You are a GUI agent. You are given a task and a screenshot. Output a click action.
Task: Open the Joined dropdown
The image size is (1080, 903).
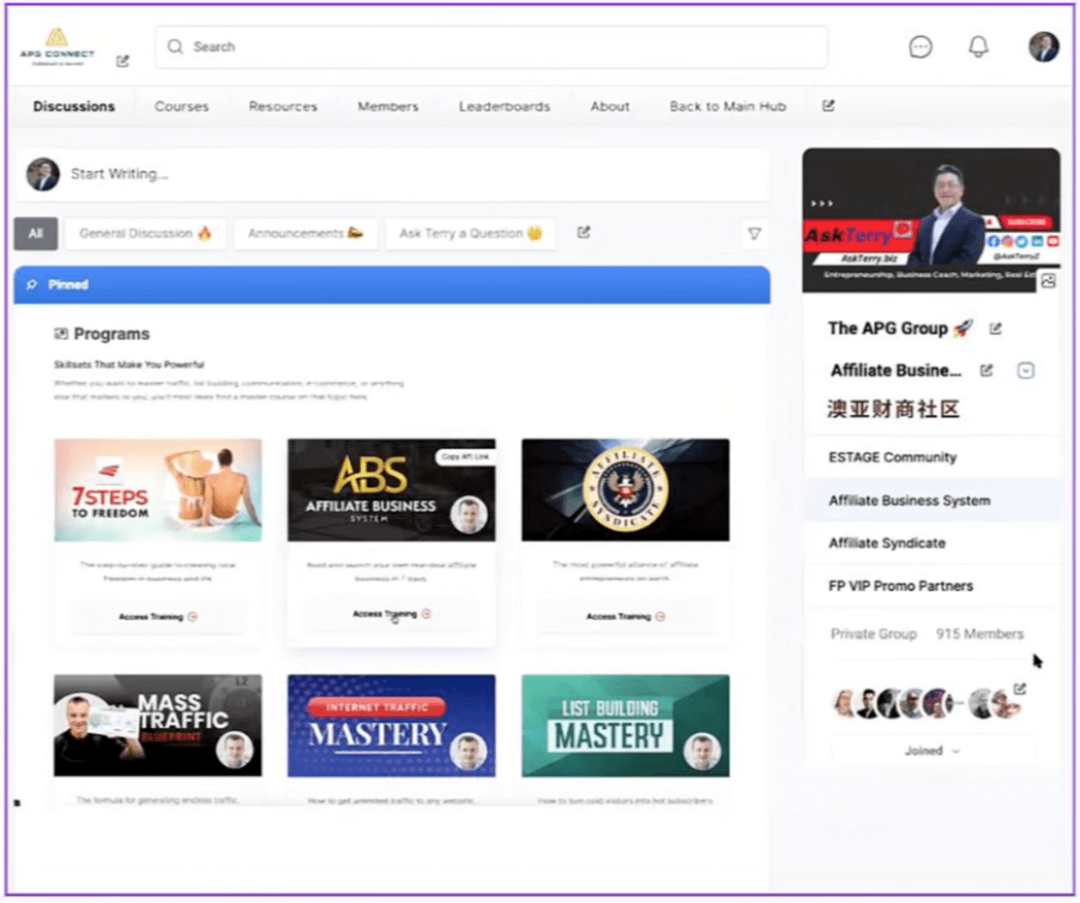(x=932, y=750)
